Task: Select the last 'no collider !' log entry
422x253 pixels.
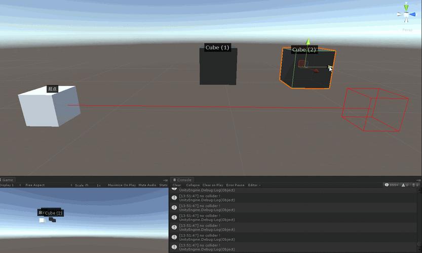Action: pos(294,247)
